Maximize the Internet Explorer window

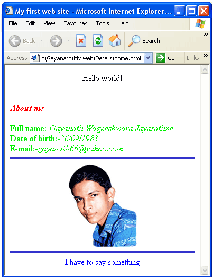pyautogui.click(x=191, y=11)
